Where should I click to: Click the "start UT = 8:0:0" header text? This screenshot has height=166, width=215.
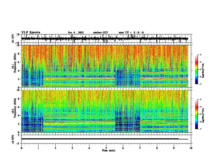[131, 33]
